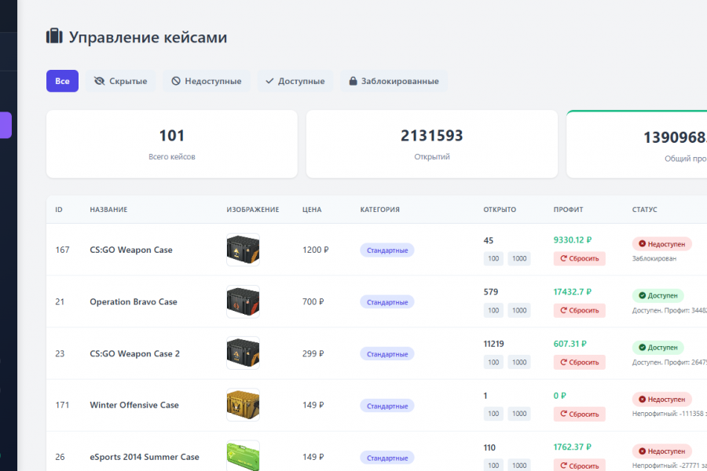This screenshot has height=471, width=707.
Task: Click the profit value '9330.12 ₽'
Action: pyautogui.click(x=573, y=239)
